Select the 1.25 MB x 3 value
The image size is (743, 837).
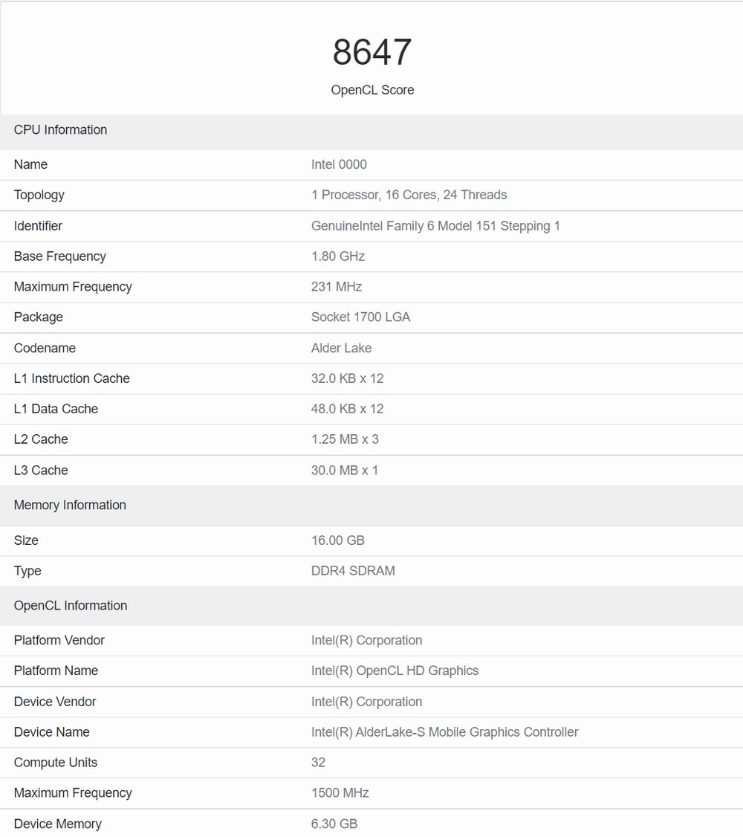[345, 439]
